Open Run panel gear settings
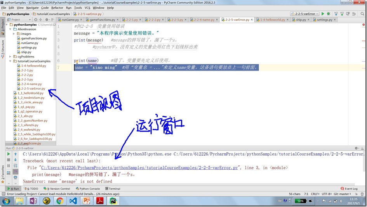367x207 pixels. (357, 148)
